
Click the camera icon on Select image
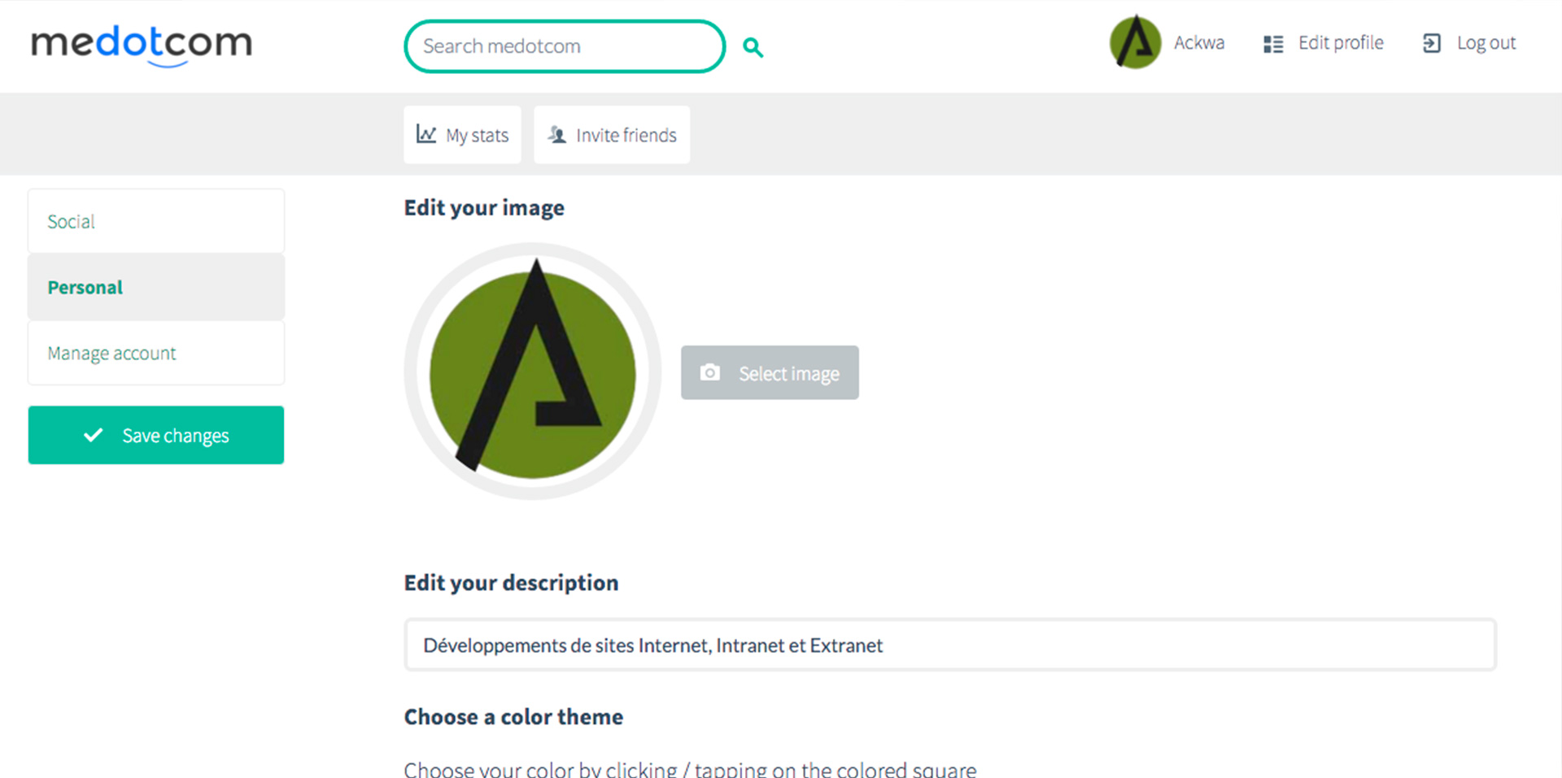tap(710, 372)
